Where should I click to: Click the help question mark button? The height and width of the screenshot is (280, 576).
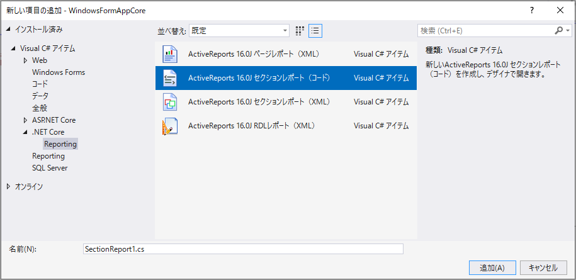(532, 9)
